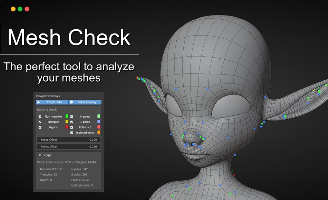The image size is (328, 200).
Task: Click the Isolated verts orange swatch
Action: click(98, 133)
